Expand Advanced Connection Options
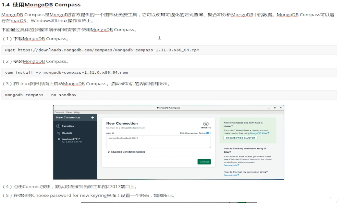 point(126,152)
